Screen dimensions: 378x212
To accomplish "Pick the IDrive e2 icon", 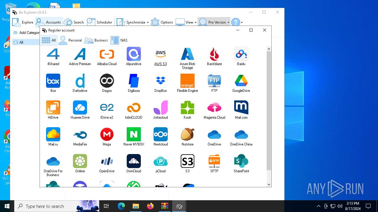I will [107, 107].
